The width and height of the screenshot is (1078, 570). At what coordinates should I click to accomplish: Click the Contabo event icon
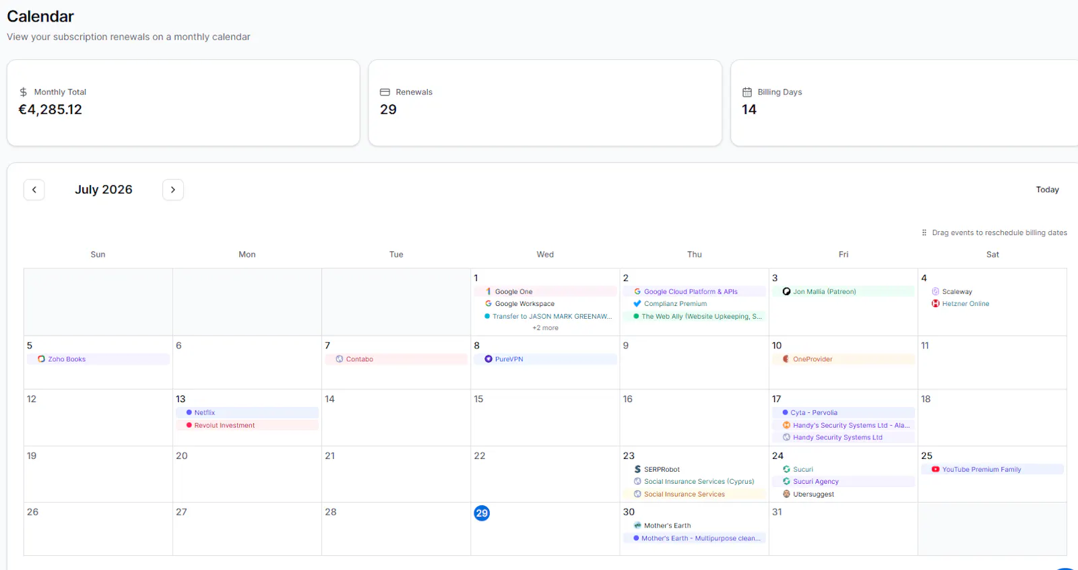coord(339,359)
